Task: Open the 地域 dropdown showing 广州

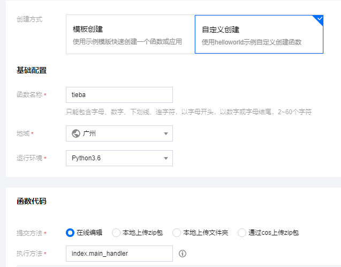Action: point(119,133)
